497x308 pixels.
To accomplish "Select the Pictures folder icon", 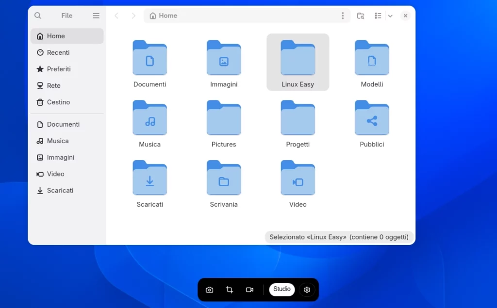I will point(224,117).
